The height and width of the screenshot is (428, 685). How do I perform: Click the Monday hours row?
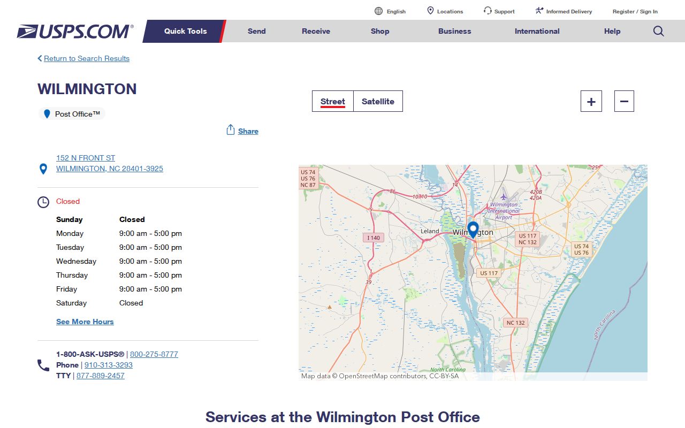(x=119, y=233)
